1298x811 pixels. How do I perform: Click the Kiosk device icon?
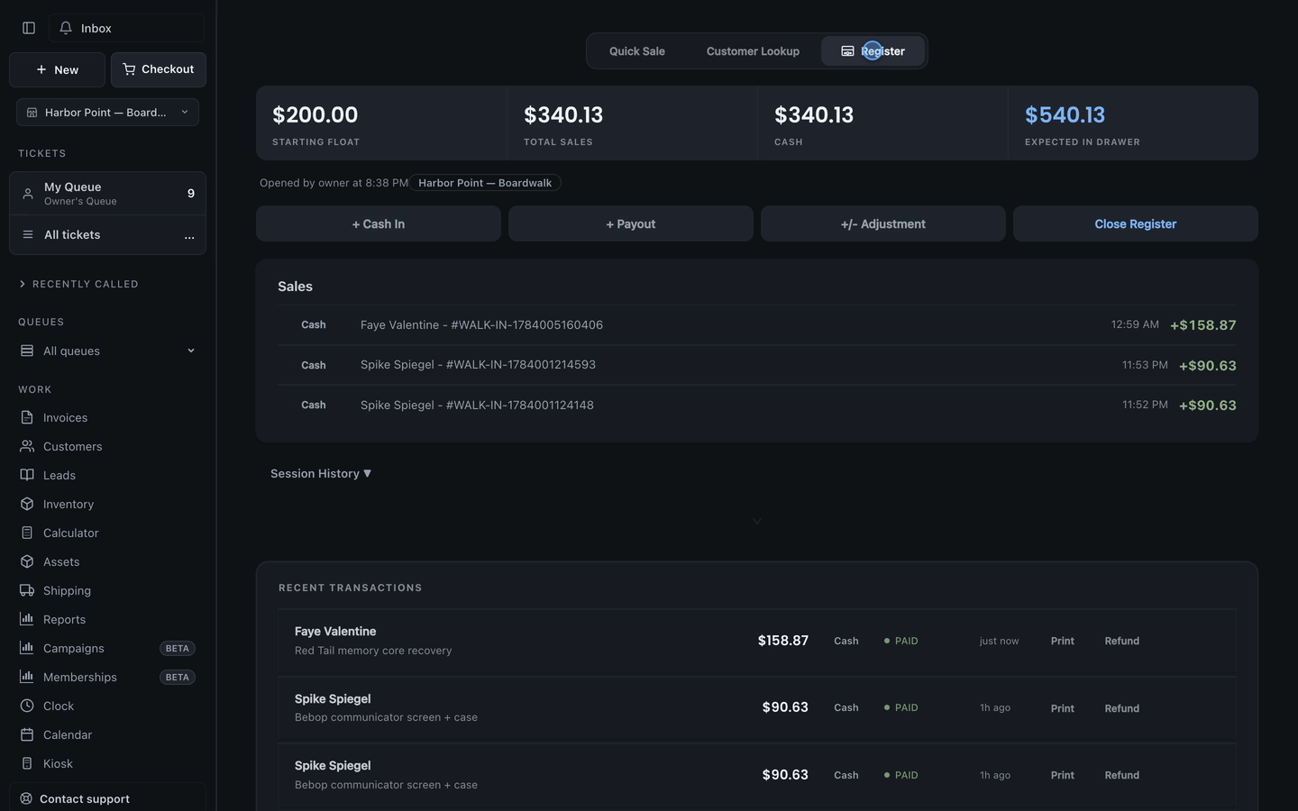(x=27, y=763)
